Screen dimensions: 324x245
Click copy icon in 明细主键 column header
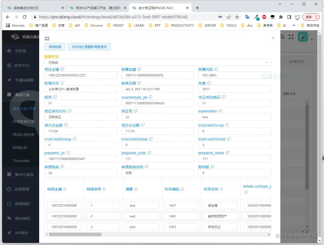[x=65, y=189]
